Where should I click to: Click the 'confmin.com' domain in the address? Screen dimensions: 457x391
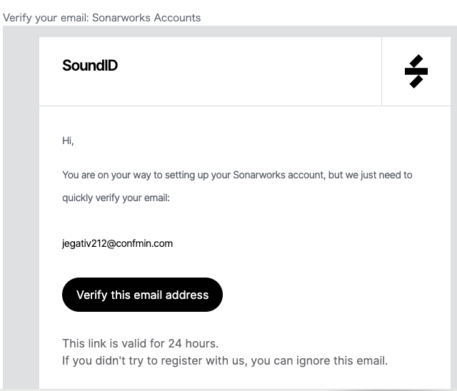tap(144, 243)
